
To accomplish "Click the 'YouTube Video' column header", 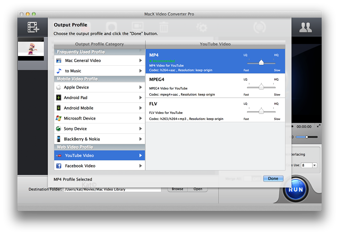I will [x=215, y=44].
